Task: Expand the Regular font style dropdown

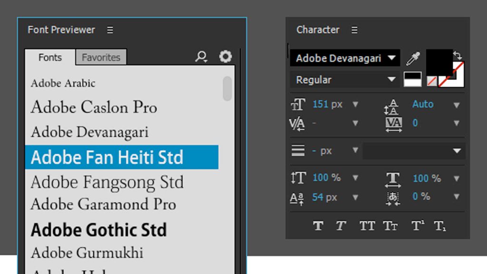Action: point(392,79)
